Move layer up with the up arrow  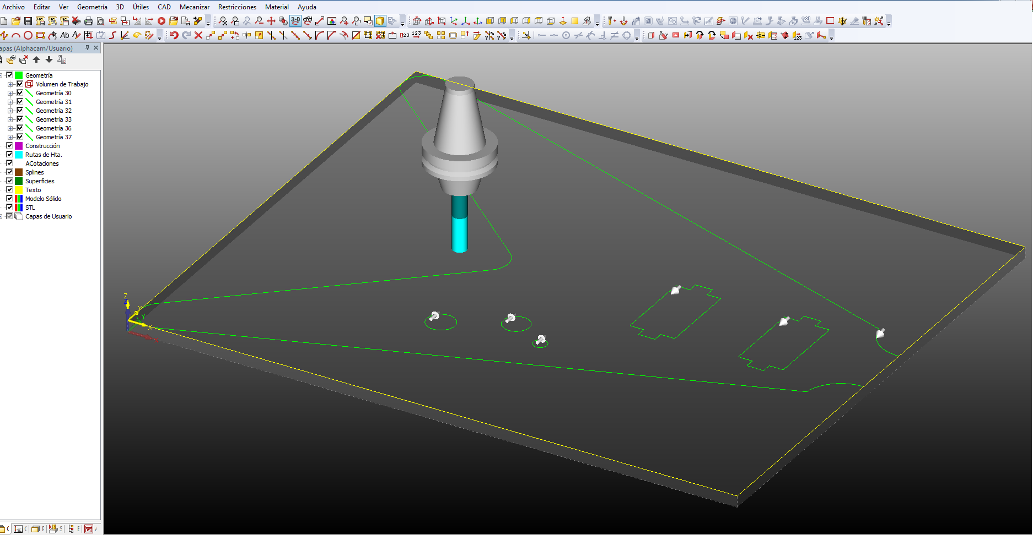[x=36, y=59]
